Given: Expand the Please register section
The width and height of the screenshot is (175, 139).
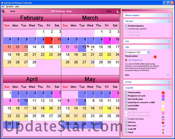Looking at the screenshot, I should tap(169, 15).
